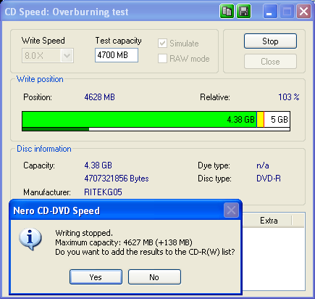Click the Capacity 4.38 GB value
Screen dimensions: 315x299
click(x=98, y=165)
